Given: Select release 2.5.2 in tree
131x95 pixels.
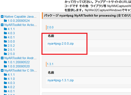Looking at the screenshot, I should pyautogui.click(x=11, y=46).
